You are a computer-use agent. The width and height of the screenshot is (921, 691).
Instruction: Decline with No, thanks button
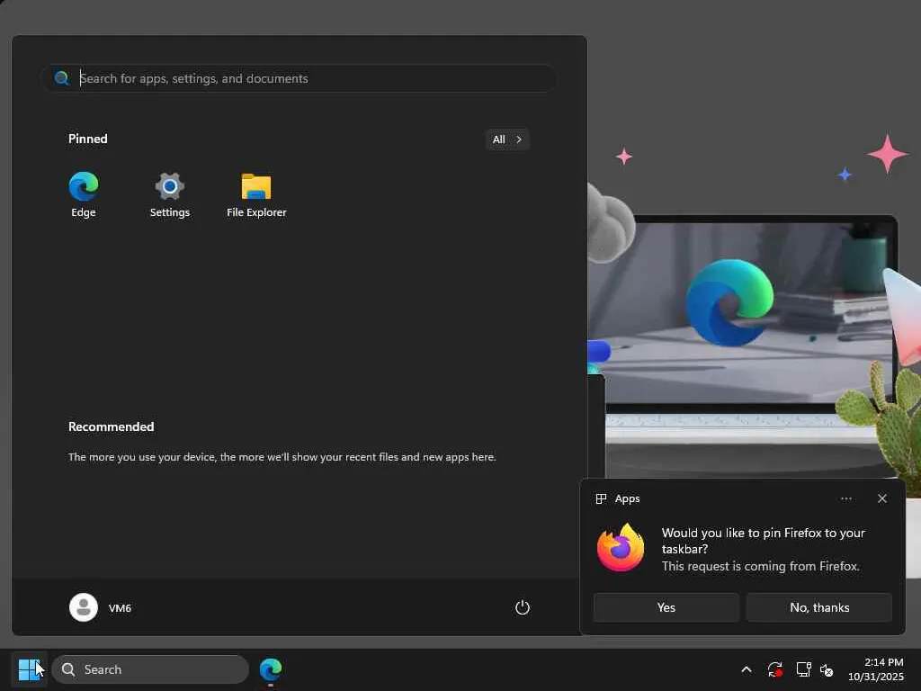819,607
